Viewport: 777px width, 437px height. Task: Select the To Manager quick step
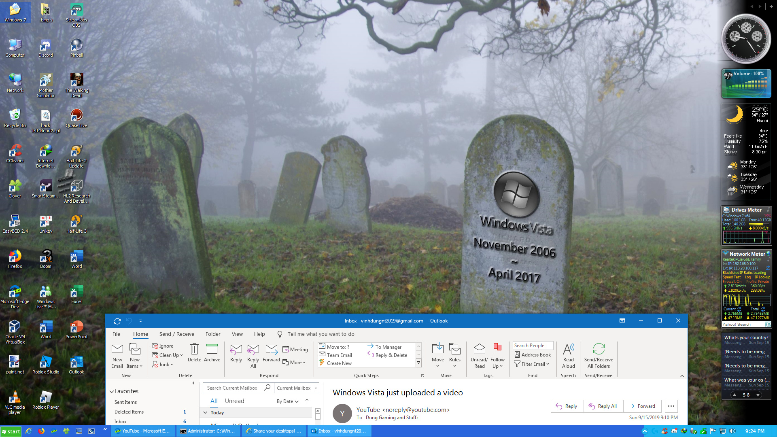pos(384,347)
